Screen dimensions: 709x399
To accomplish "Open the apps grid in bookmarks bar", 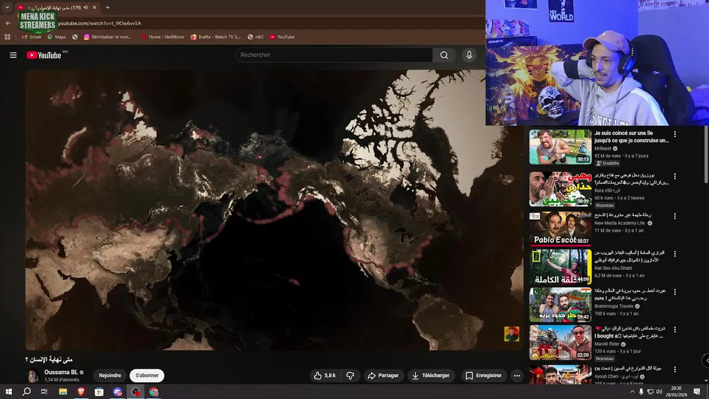I will (7, 37).
